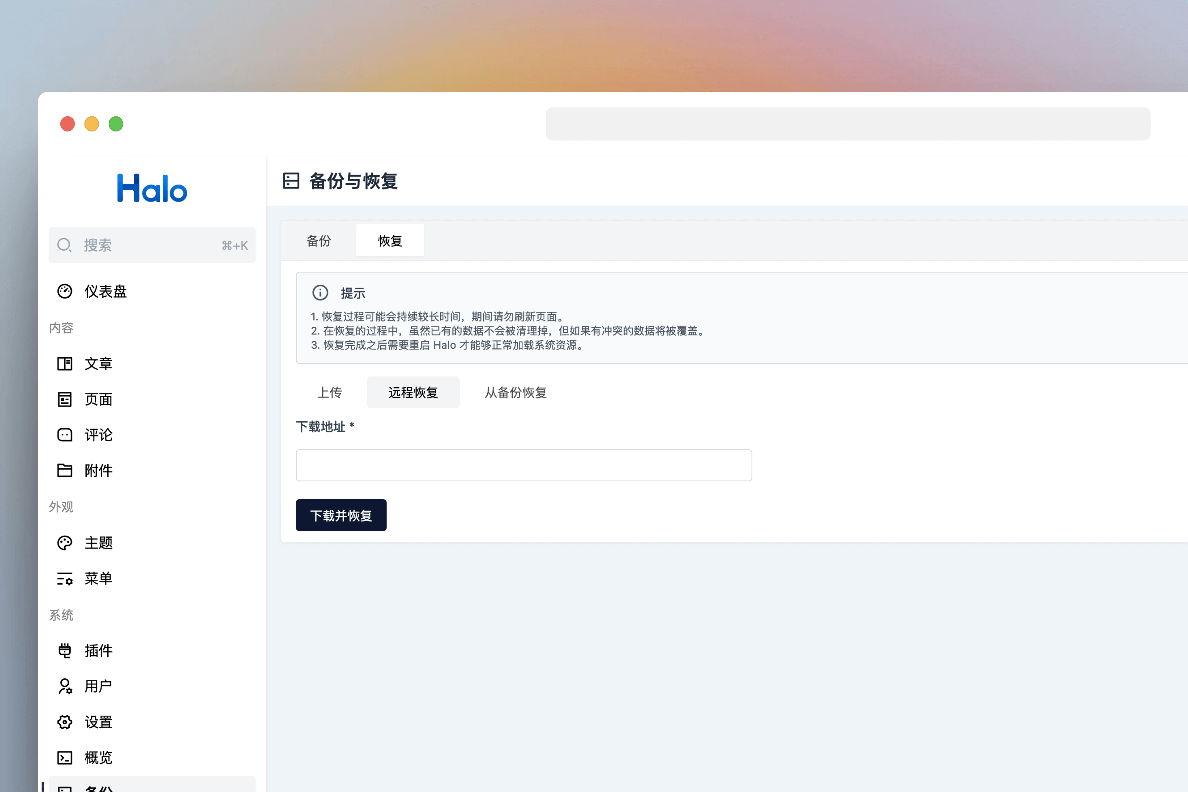1188x792 pixels.
Task: Switch to the 上传 restore method
Action: [330, 393]
